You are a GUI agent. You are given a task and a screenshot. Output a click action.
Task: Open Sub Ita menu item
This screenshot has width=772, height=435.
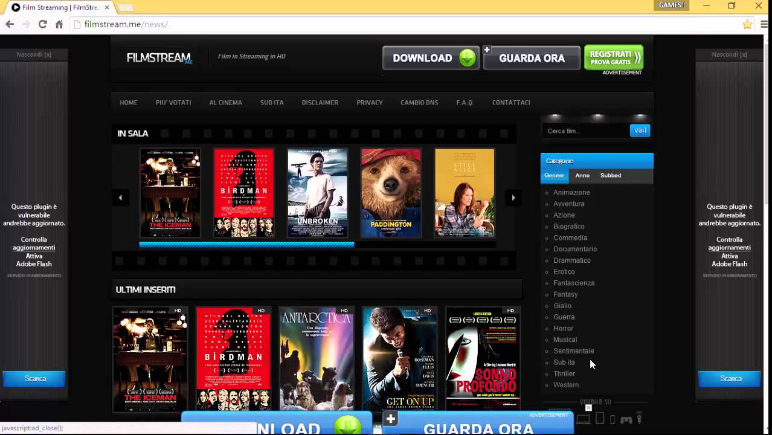[272, 103]
